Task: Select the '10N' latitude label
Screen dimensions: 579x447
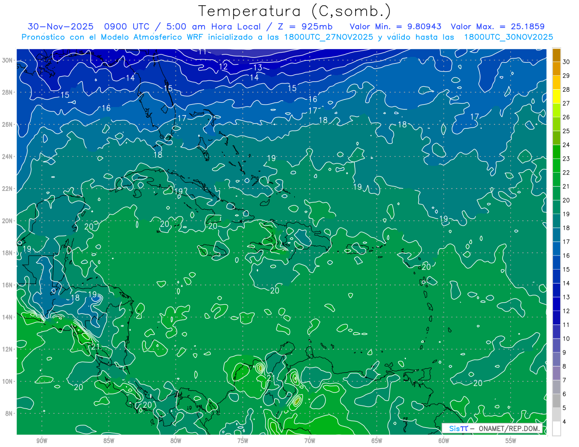Action: click(8, 381)
